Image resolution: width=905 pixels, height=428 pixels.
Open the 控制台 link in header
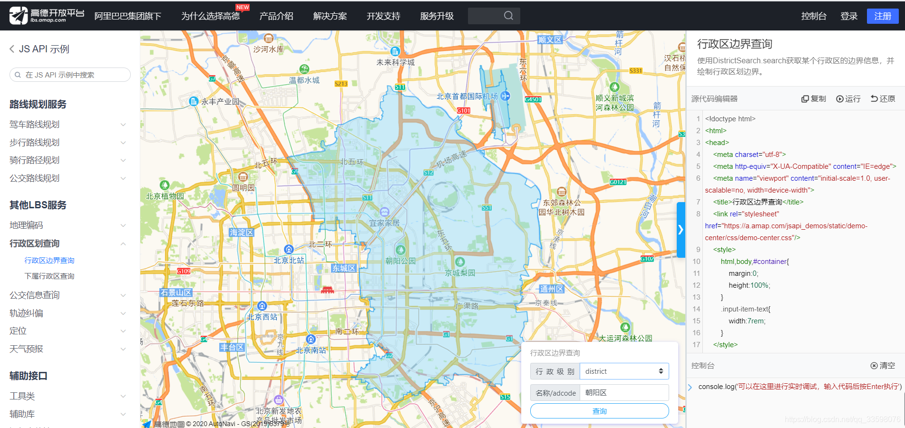(814, 16)
